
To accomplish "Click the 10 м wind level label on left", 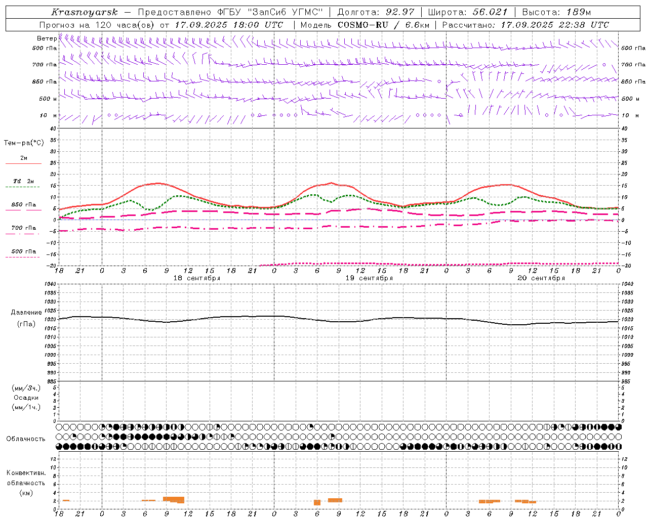I will point(49,115).
